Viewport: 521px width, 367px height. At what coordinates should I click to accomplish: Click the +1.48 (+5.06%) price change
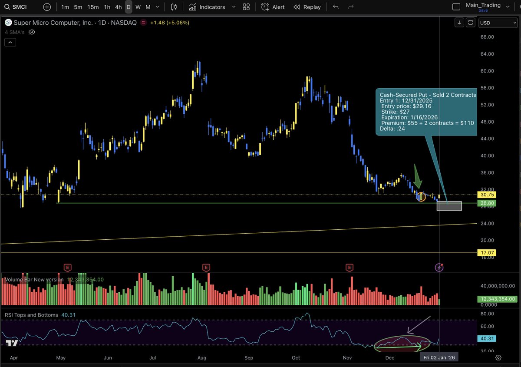pos(170,23)
